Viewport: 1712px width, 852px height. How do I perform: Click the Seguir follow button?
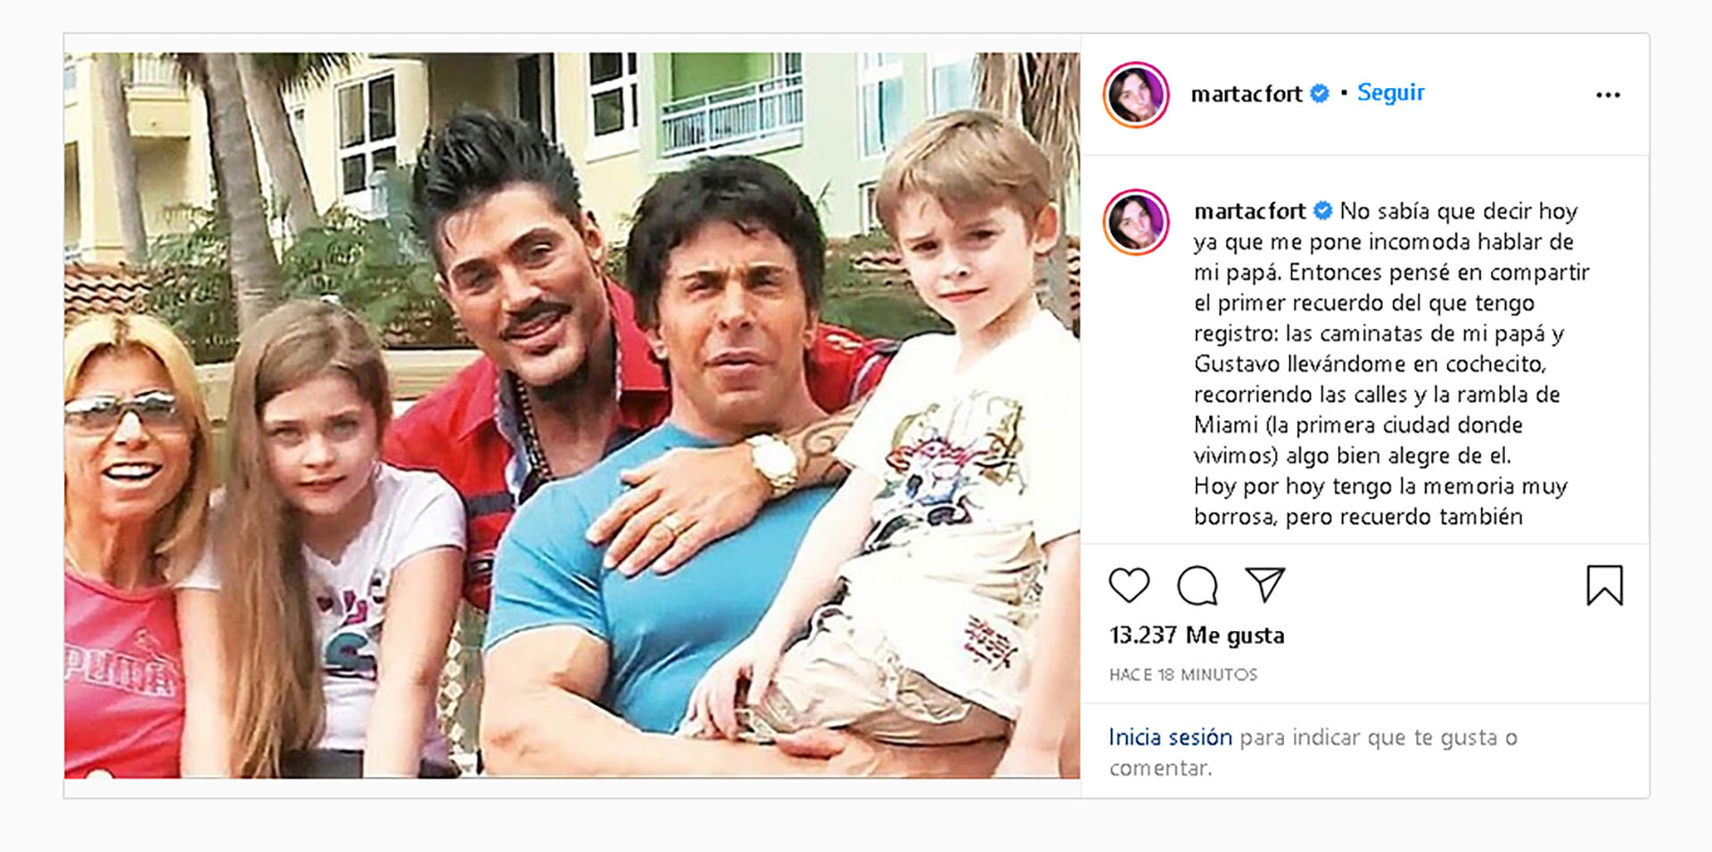click(x=1390, y=93)
